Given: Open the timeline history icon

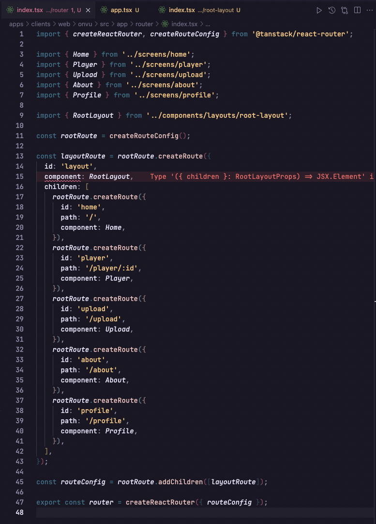Looking at the screenshot, I should [331, 10].
